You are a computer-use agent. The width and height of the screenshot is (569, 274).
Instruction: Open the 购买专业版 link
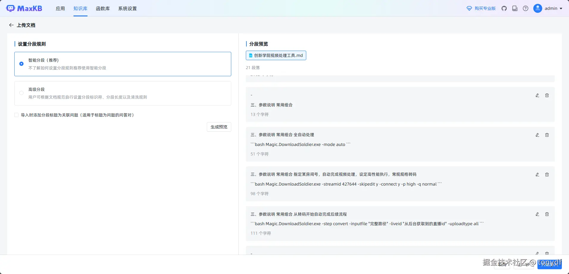point(485,8)
